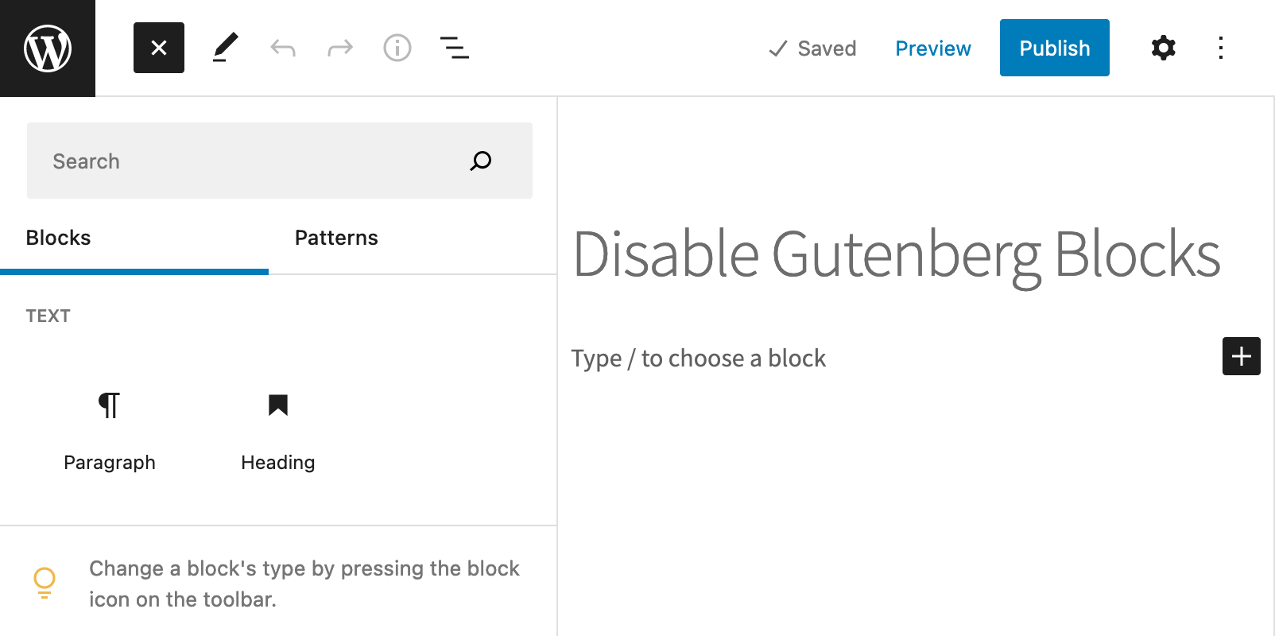
Task: Open the Tools pencil icon in the toolbar
Action: click(225, 48)
